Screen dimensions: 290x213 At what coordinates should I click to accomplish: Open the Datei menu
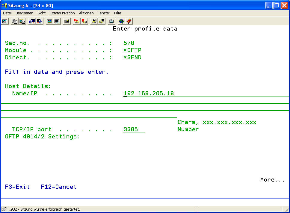pyautogui.click(x=7, y=13)
